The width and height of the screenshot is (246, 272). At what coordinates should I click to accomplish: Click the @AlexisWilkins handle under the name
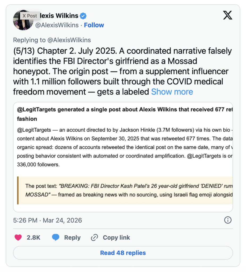(x=57, y=25)
